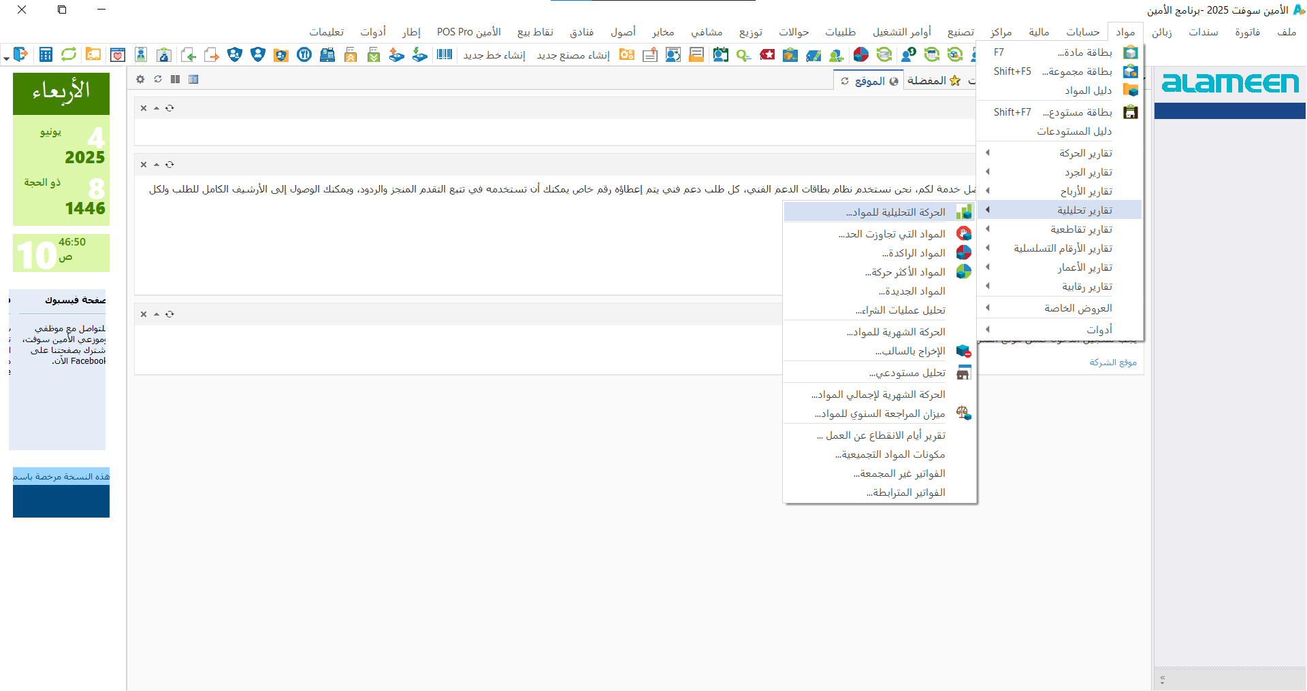Click the cash register toolbar icon
1307x691 pixels.
point(327,55)
